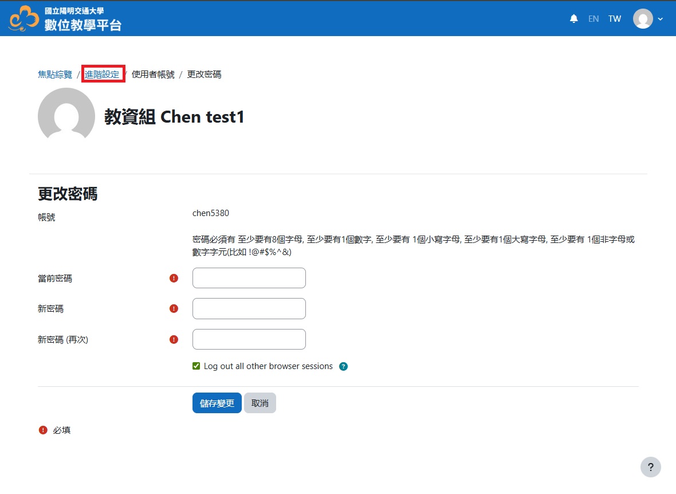Open help icon next to Log out sessions
This screenshot has width=676, height=494.
[x=343, y=367]
